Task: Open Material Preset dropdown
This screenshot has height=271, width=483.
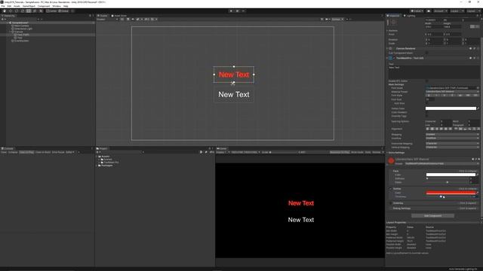Action: coord(452,92)
